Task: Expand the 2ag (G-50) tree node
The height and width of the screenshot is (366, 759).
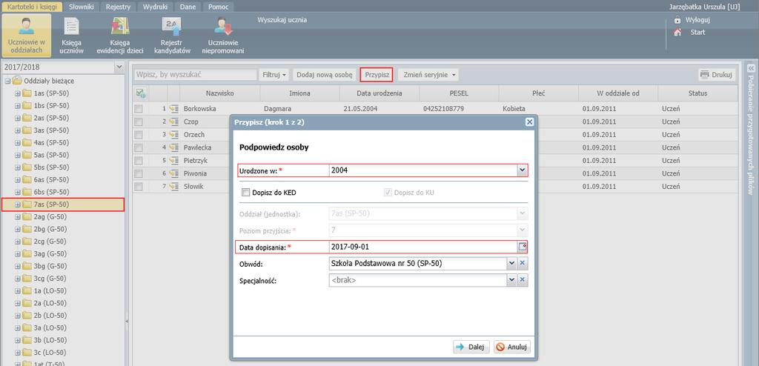Action: pos(18,217)
